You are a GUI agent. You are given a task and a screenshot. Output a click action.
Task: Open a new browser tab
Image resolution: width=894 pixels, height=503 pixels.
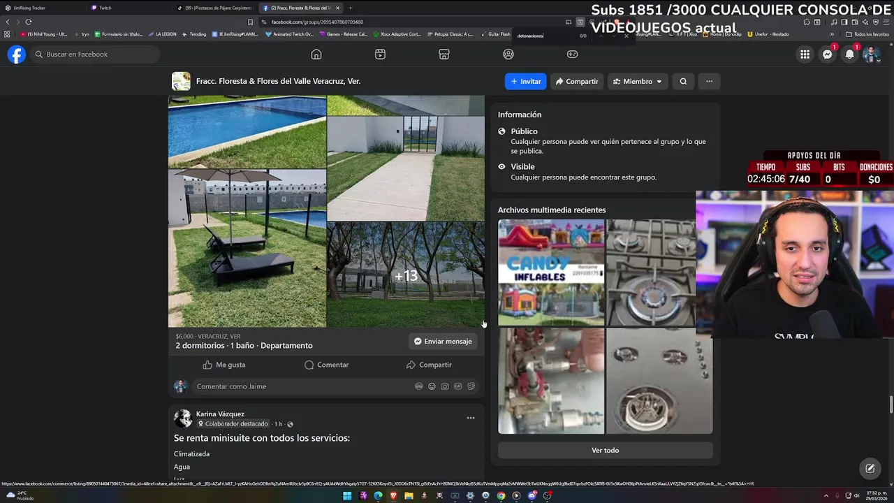click(x=351, y=8)
